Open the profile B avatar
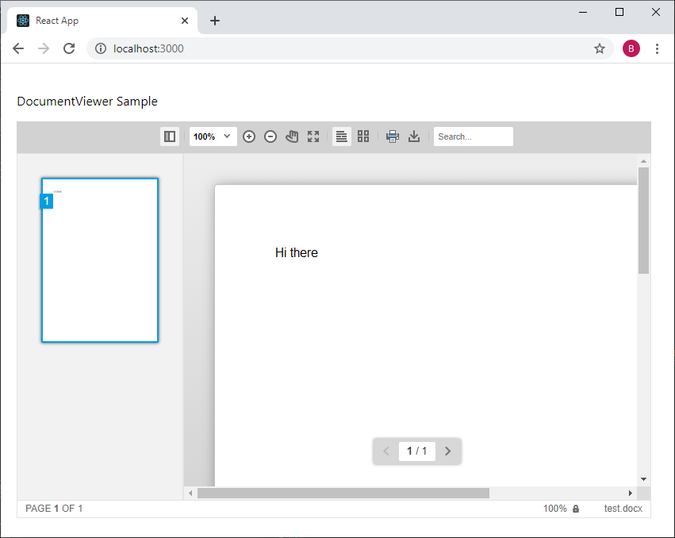Screen dimensions: 675x538 (631, 48)
